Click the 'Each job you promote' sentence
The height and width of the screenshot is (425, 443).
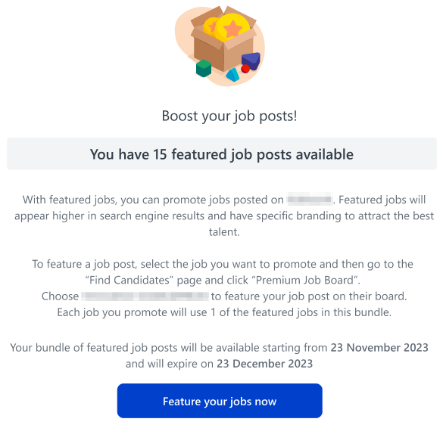[224, 312]
